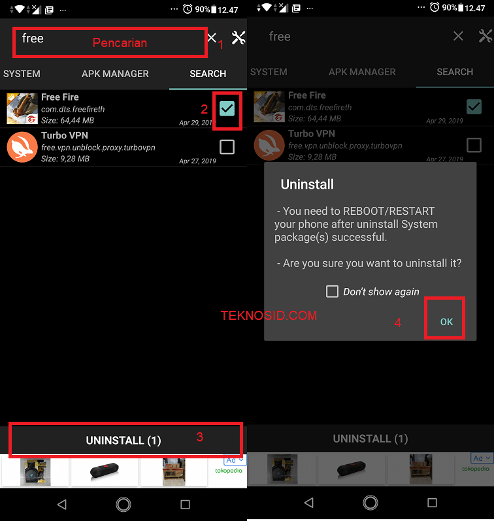Tap the tokopedia logo in right screen ad
Viewport: 494px width, 521px height.
pyautogui.click(x=475, y=469)
